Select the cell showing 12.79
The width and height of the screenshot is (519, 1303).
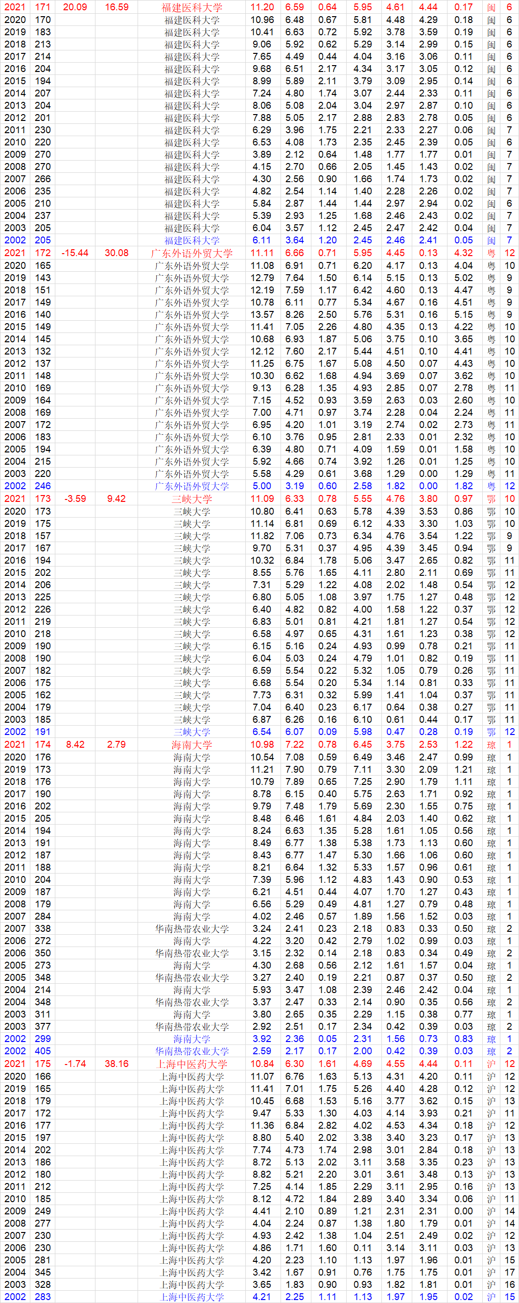point(262,278)
